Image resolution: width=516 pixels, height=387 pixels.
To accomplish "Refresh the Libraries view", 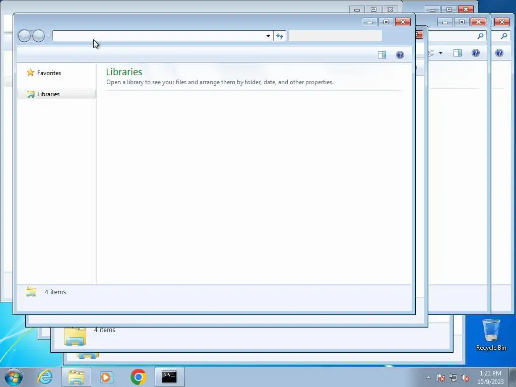I will 279,36.
